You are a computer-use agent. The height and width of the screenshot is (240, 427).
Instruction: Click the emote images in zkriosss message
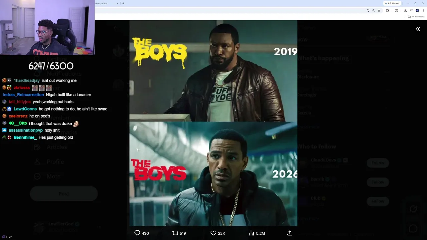[x=42, y=88]
